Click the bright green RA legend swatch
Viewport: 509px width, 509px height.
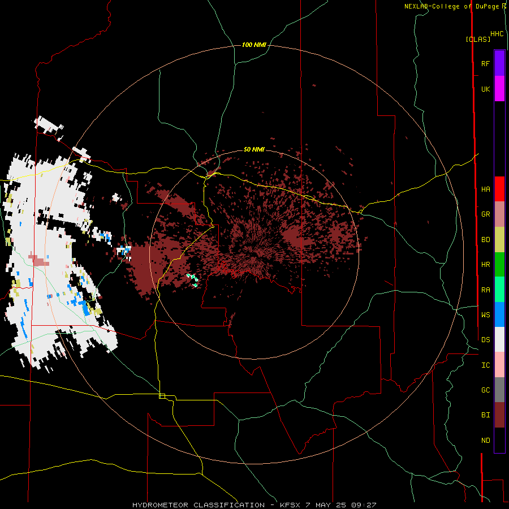click(499, 290)
